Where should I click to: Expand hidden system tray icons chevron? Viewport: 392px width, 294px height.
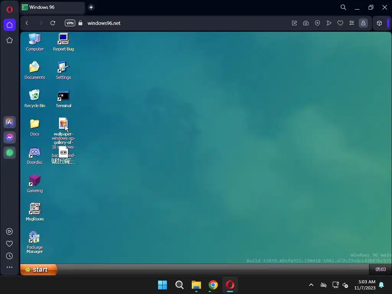(311, 285)
